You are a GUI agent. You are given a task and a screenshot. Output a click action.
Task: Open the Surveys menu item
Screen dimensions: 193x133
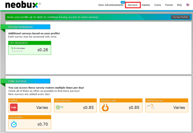(133, 5)
